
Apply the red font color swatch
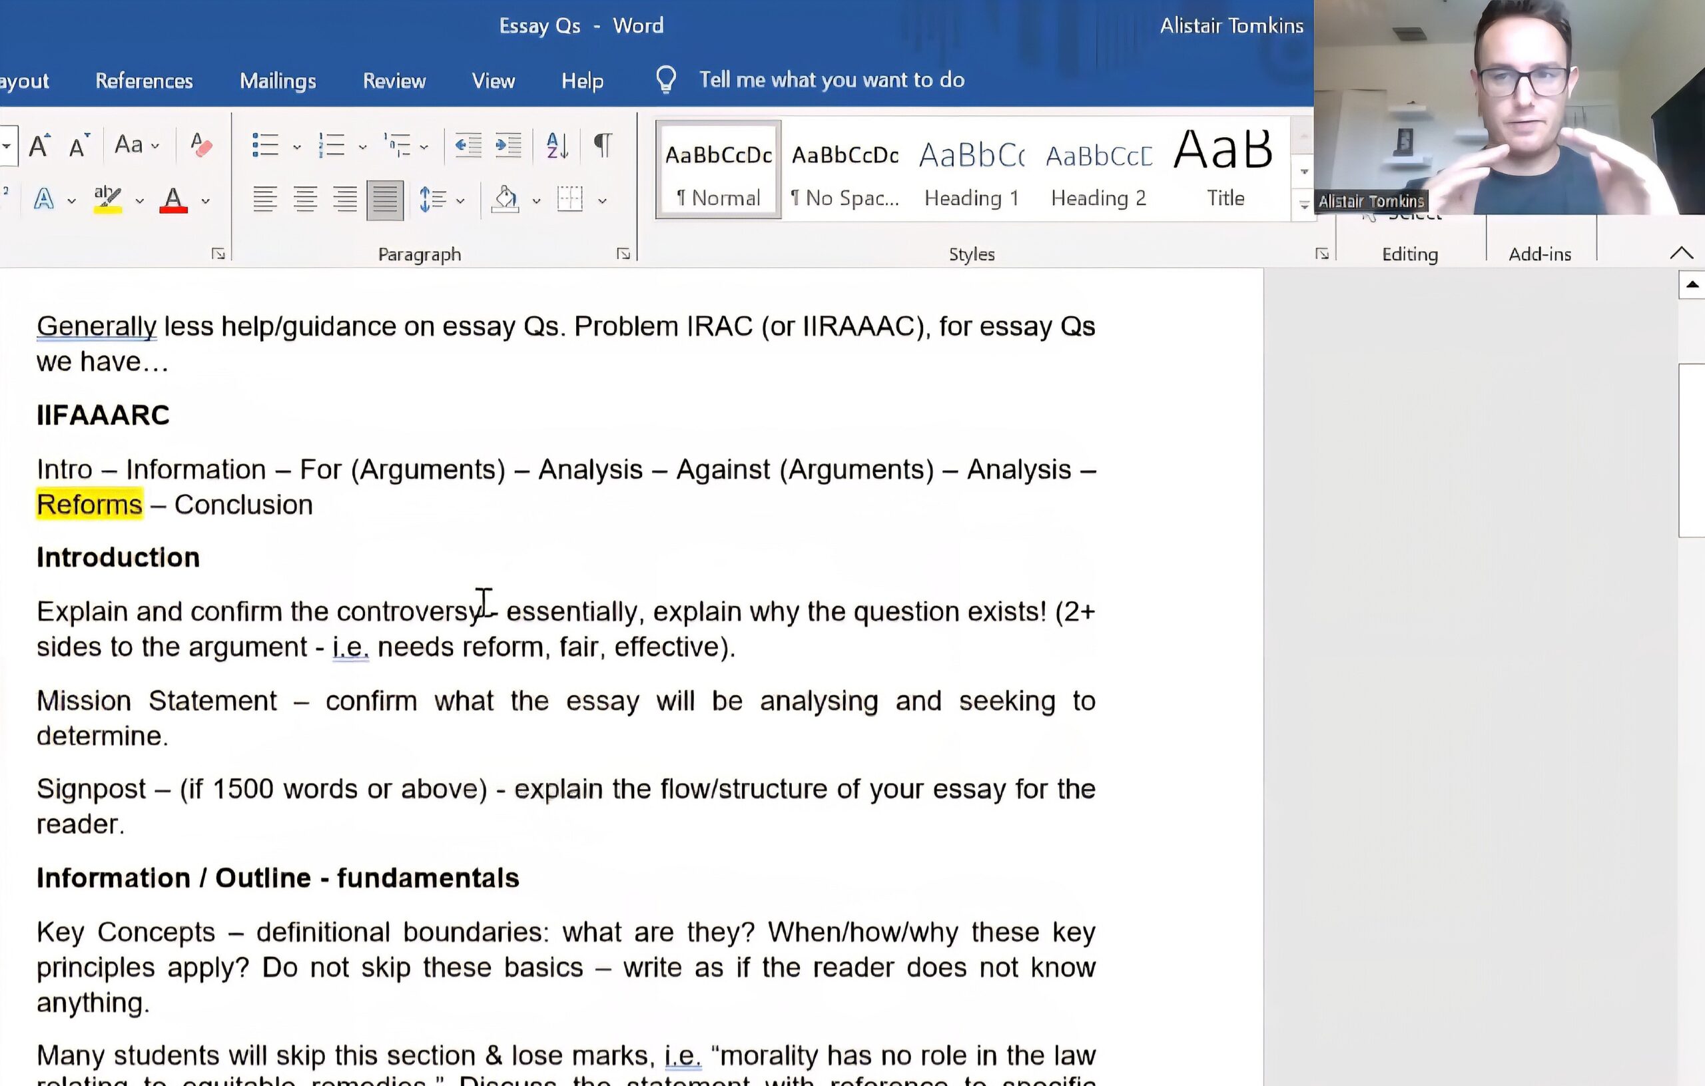(x=173, y=200)
